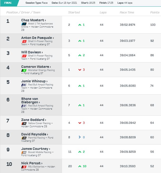Click car number 25 badge icon
Viewport: 161px width, 173px height.
click(24, 24)
